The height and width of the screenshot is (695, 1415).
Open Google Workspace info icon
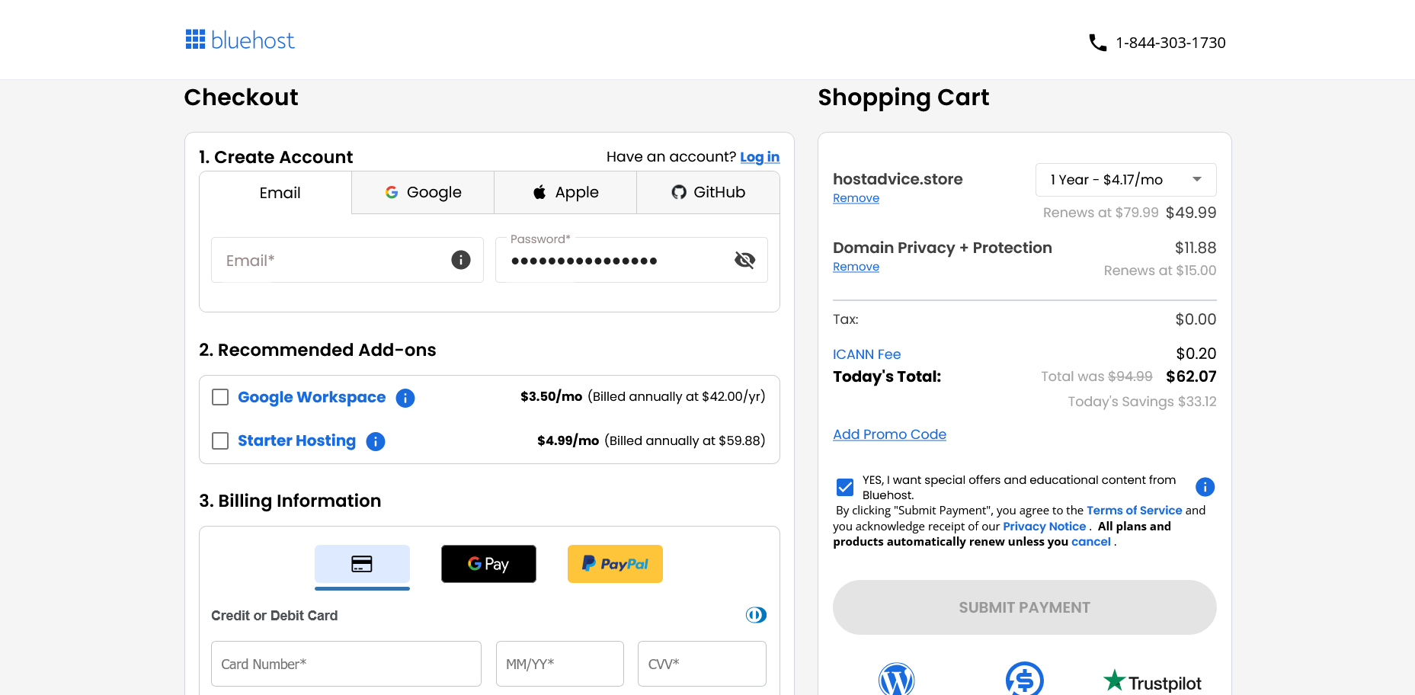(405, 398)
